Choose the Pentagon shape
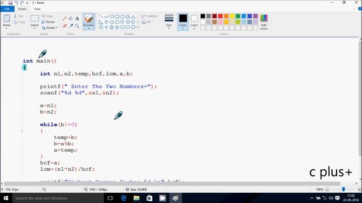The width and height of the screenshot is (362, 203). [x=112, y=22]
